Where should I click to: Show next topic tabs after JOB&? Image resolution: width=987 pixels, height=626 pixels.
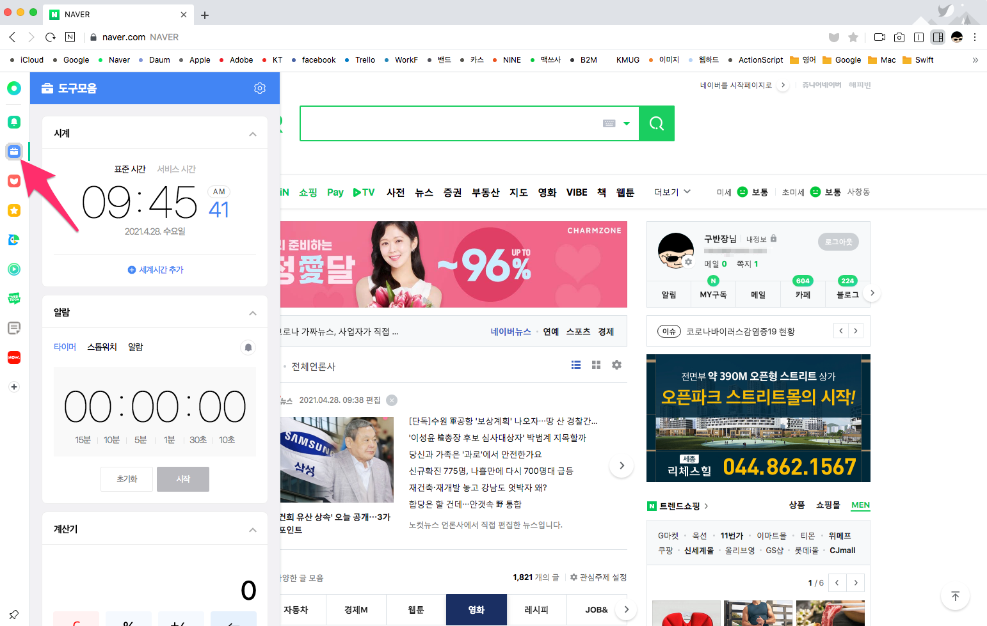point(627,609)
